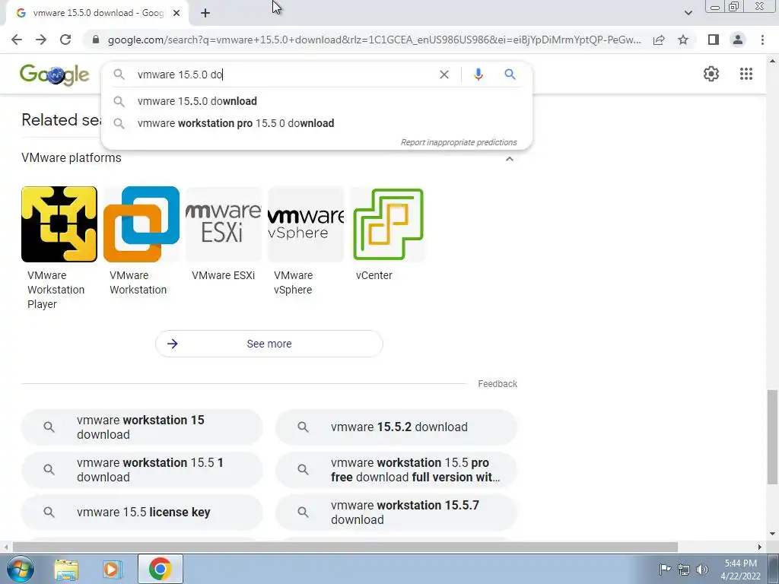
Task: Search 'vmware 15.5.2 download'
Action: coord(396,427)
